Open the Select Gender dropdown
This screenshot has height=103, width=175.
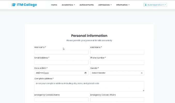[x=117, y=73]
